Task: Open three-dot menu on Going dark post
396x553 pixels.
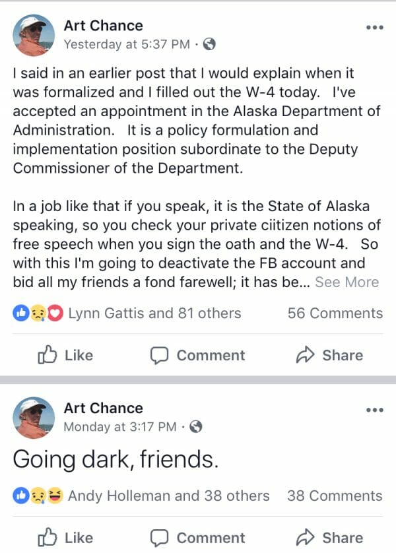Action: [x=374, y=410]
